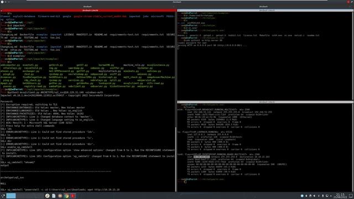This screenshot has width=354, height=199.
Task: Click the blue square system tray icon
Action: (302, 196)
